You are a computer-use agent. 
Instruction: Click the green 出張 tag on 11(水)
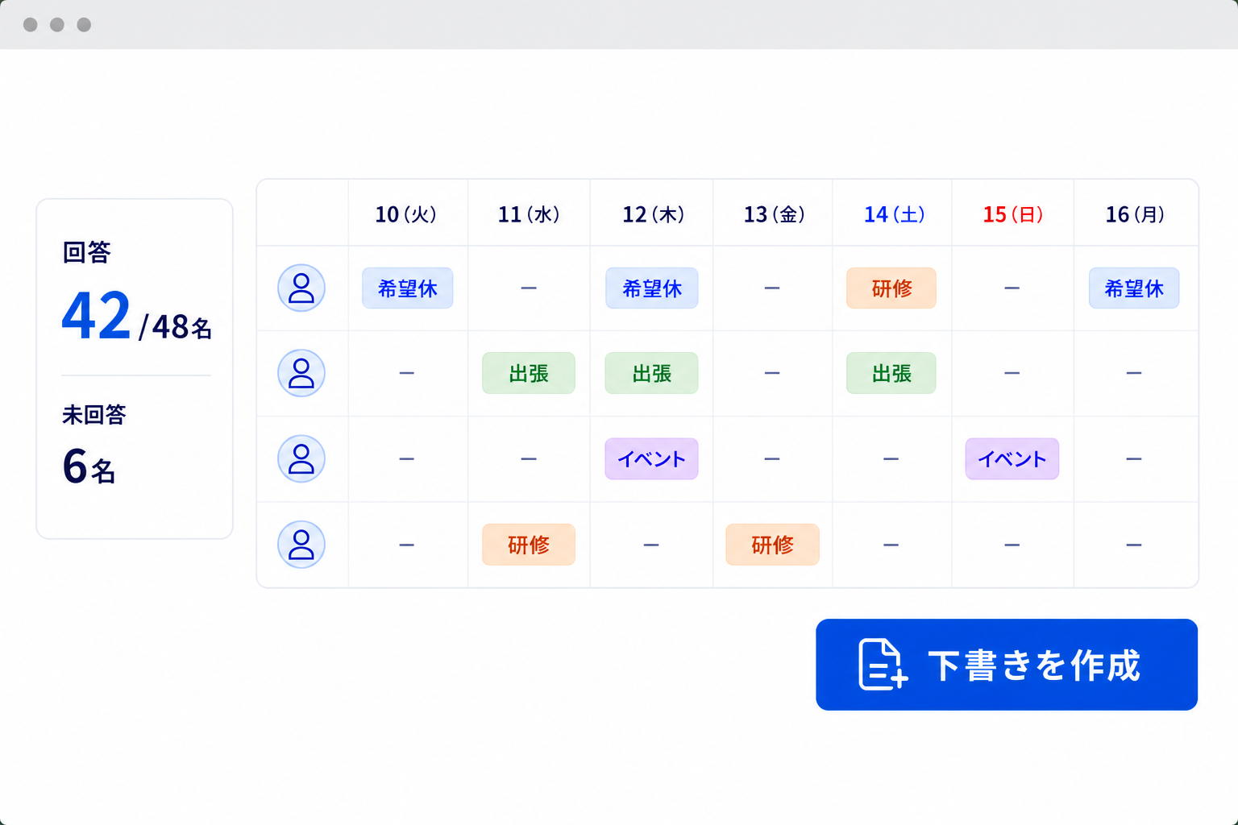[x=529, y=373]
